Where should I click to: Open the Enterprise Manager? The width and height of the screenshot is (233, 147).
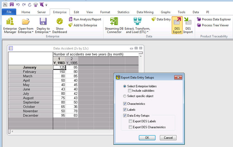10,25
